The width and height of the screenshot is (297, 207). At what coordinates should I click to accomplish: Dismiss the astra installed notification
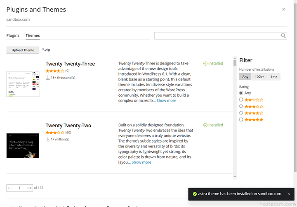click(x=288, y=193)
